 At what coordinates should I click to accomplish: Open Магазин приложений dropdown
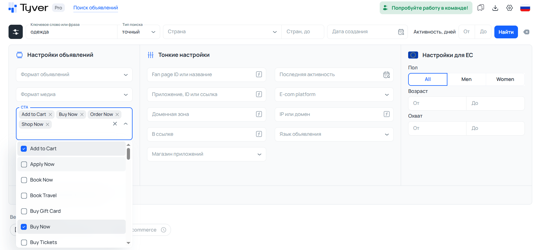pos(206,154)
